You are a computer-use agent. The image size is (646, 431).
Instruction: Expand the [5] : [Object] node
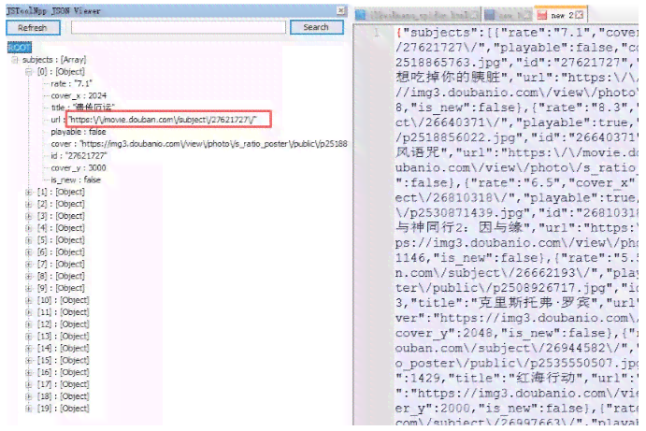[29, 240]
